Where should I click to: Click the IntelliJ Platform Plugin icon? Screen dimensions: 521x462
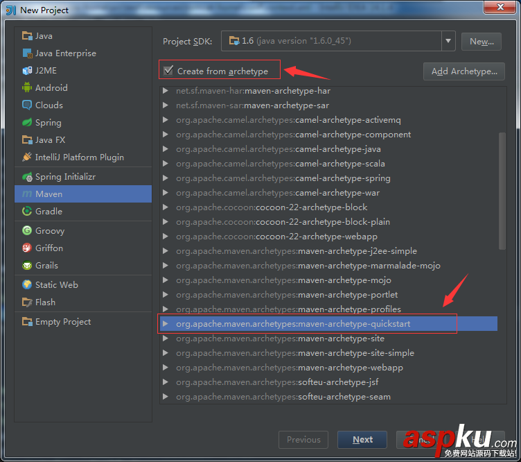click(27, 157)
